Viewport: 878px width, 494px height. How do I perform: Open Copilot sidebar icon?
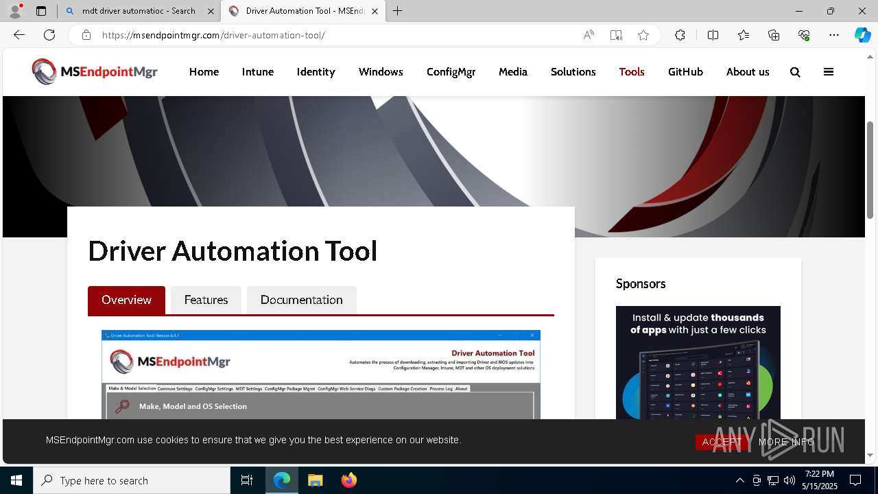(862, 35)
